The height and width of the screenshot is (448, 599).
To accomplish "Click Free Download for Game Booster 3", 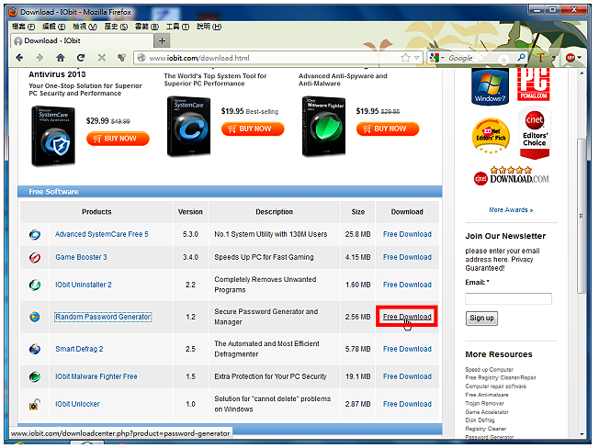I will pyautogui.click(x=407, y=257).
